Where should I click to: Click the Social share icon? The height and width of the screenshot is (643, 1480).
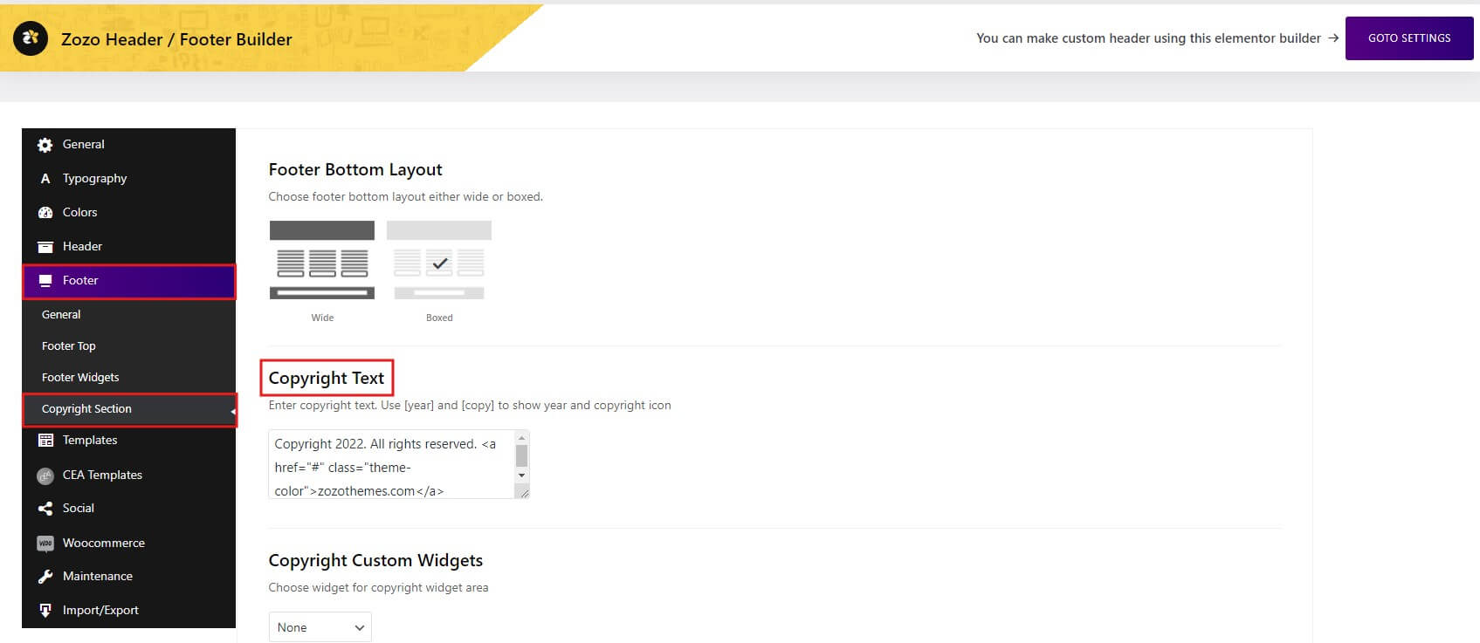(x=45, y=509)
